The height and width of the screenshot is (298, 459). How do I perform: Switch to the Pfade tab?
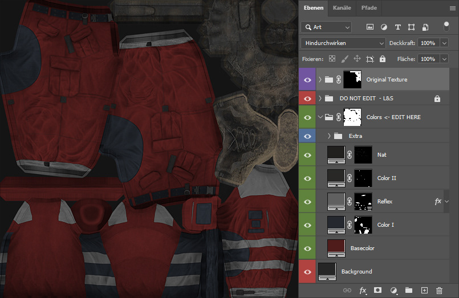point(369,8)
